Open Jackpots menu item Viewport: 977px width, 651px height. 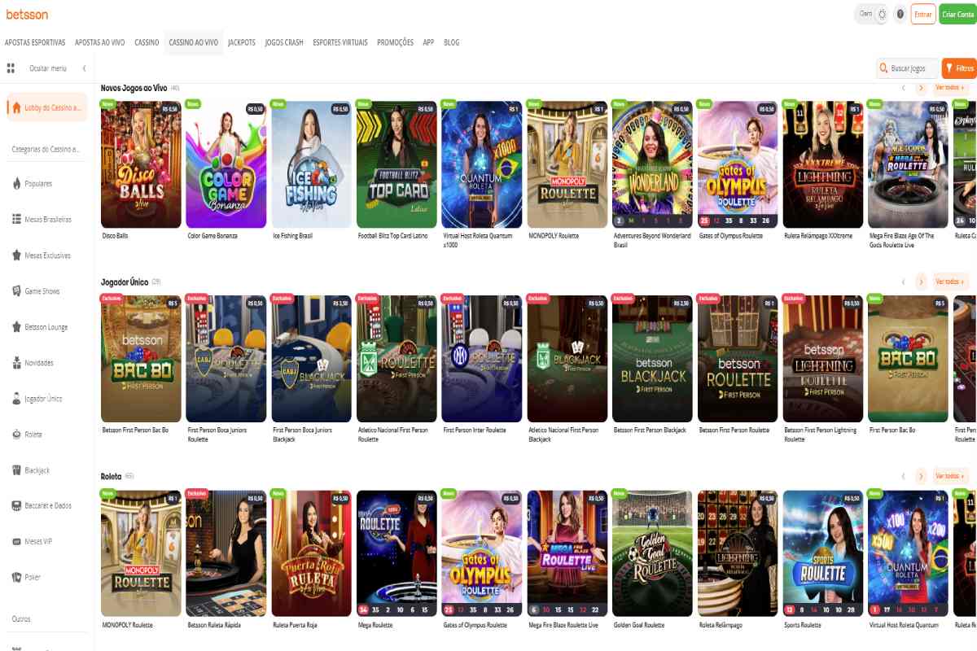tap(242, 42)
